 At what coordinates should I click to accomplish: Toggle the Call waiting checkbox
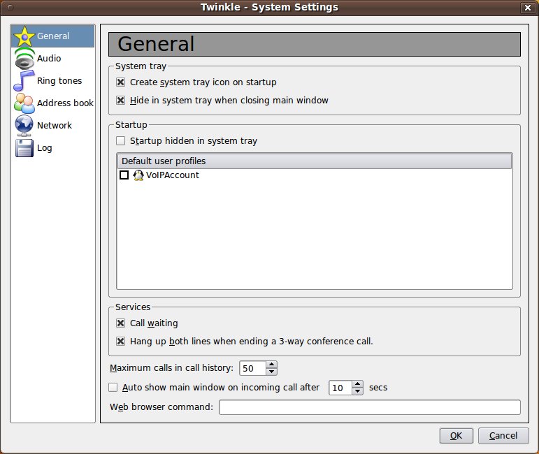click(x=121, y=323)
